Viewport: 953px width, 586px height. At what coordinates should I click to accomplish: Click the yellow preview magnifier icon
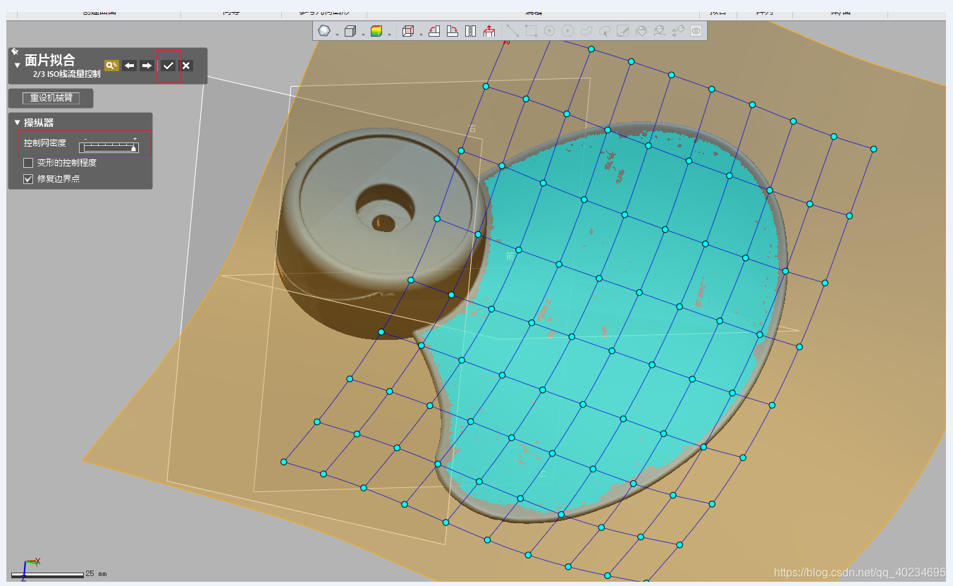pyautogui.click(x=111, y=65)
